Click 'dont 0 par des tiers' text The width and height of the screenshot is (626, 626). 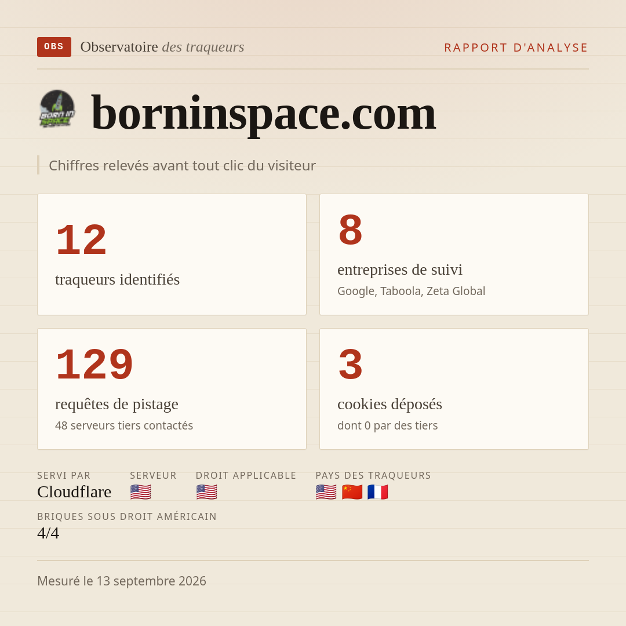coord(387,425)
